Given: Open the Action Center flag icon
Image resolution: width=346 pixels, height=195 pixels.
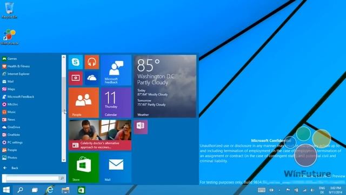Looking at the screenshot, I should pyautogui.click(x=288, y=190).
